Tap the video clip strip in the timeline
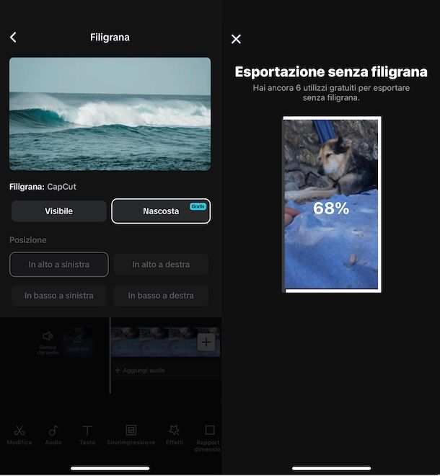The width and height of the screenshot is (440, 476). [165, 342]
